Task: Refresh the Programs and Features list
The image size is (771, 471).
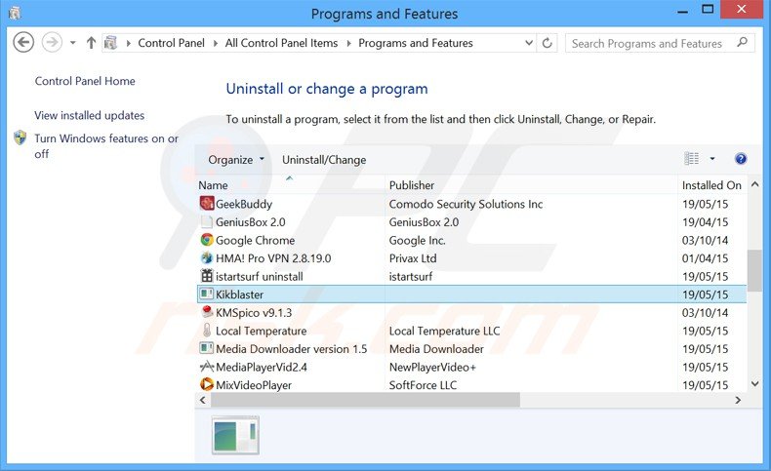Action: pos(547,43)
